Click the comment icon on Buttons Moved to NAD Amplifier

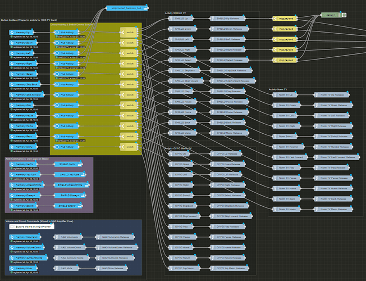[12, 226]
